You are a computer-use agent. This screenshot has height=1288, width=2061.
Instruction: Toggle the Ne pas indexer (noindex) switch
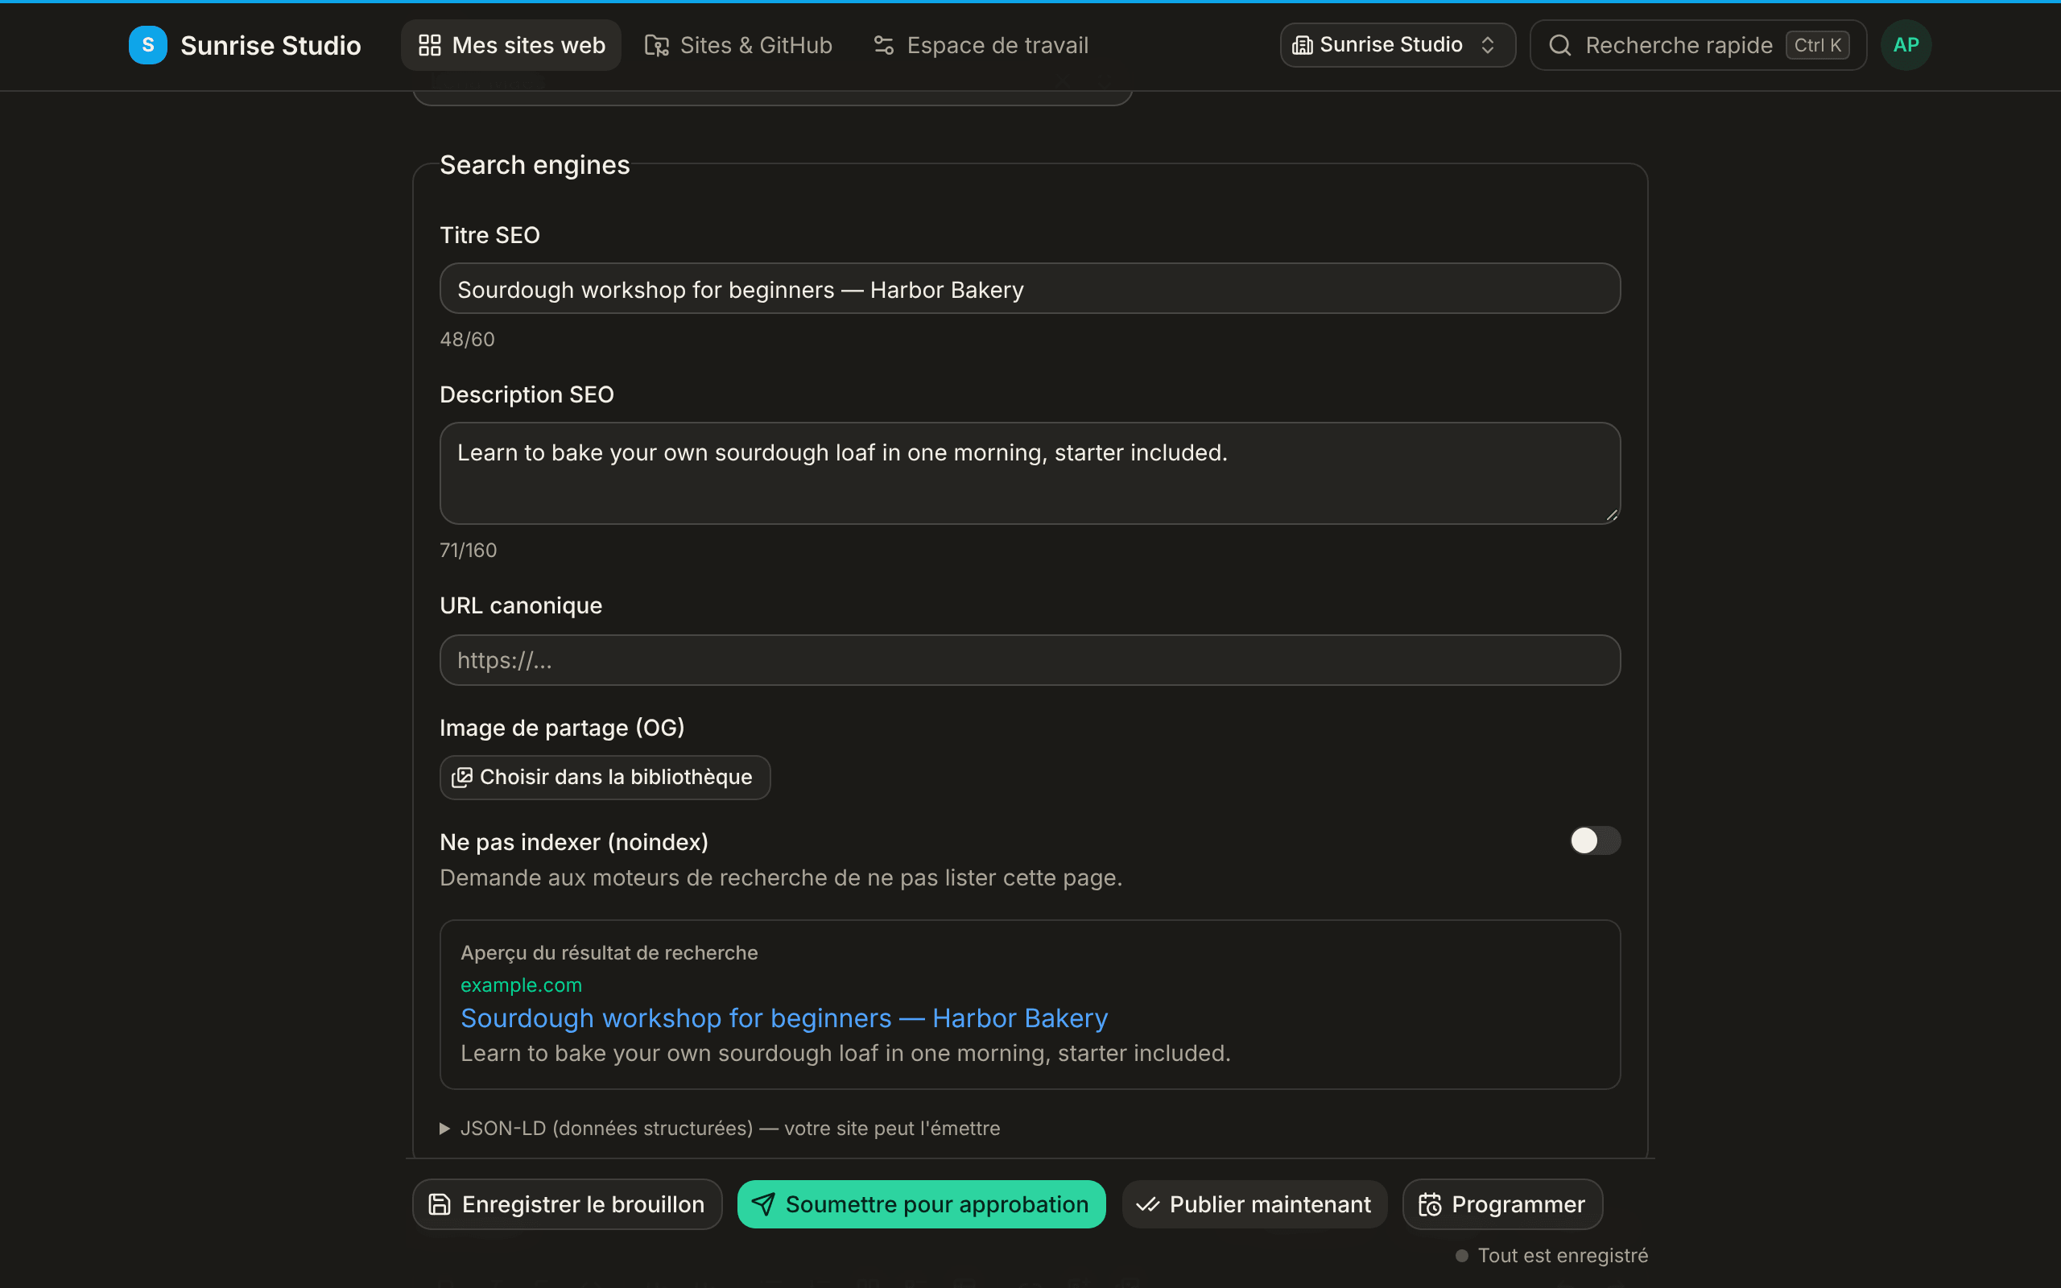1594,840
